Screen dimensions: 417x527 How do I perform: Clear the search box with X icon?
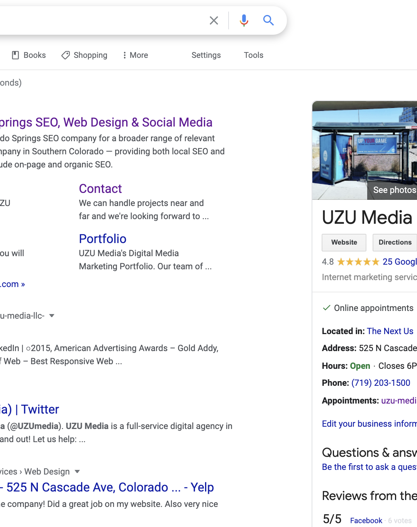pyautogui.click(x=214, y=20)
